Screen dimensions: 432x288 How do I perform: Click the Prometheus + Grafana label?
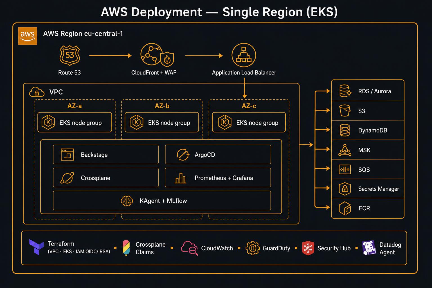pyautogui.click(x=224, y=178)
